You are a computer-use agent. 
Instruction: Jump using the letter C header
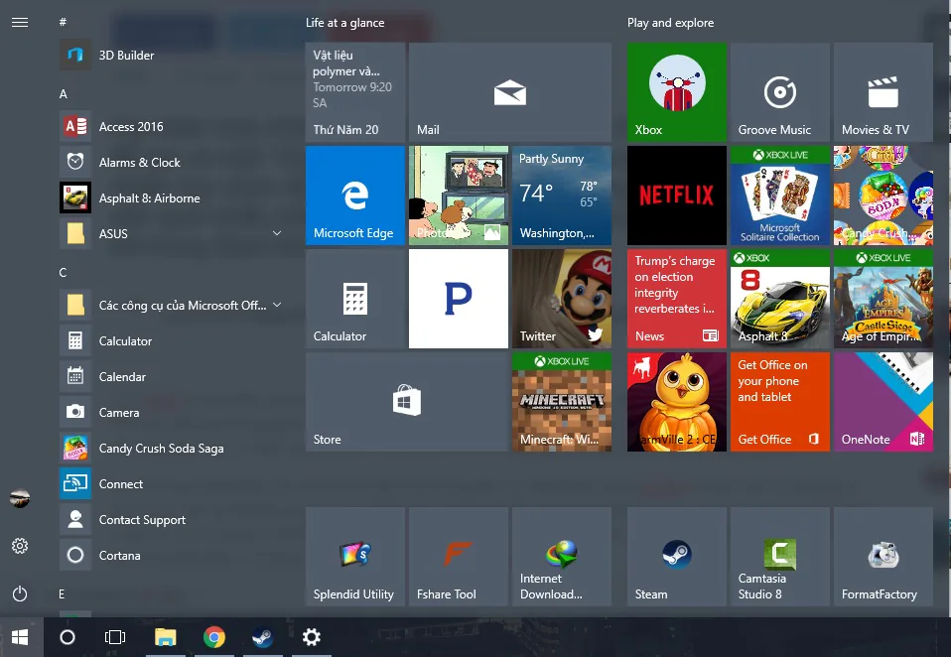pyautogui.click(x=64, y=273)
